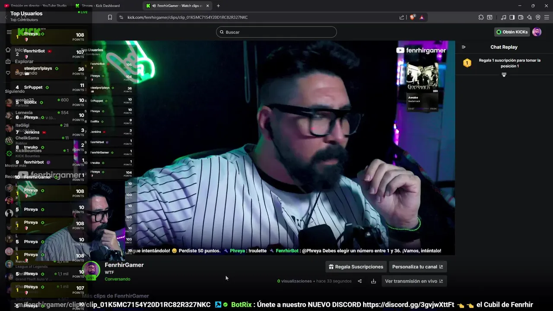The height and width of the screenshot is (311, 553).
Task: Toggle the Kick sidebar hamburger menu
Action: [9, 32]
